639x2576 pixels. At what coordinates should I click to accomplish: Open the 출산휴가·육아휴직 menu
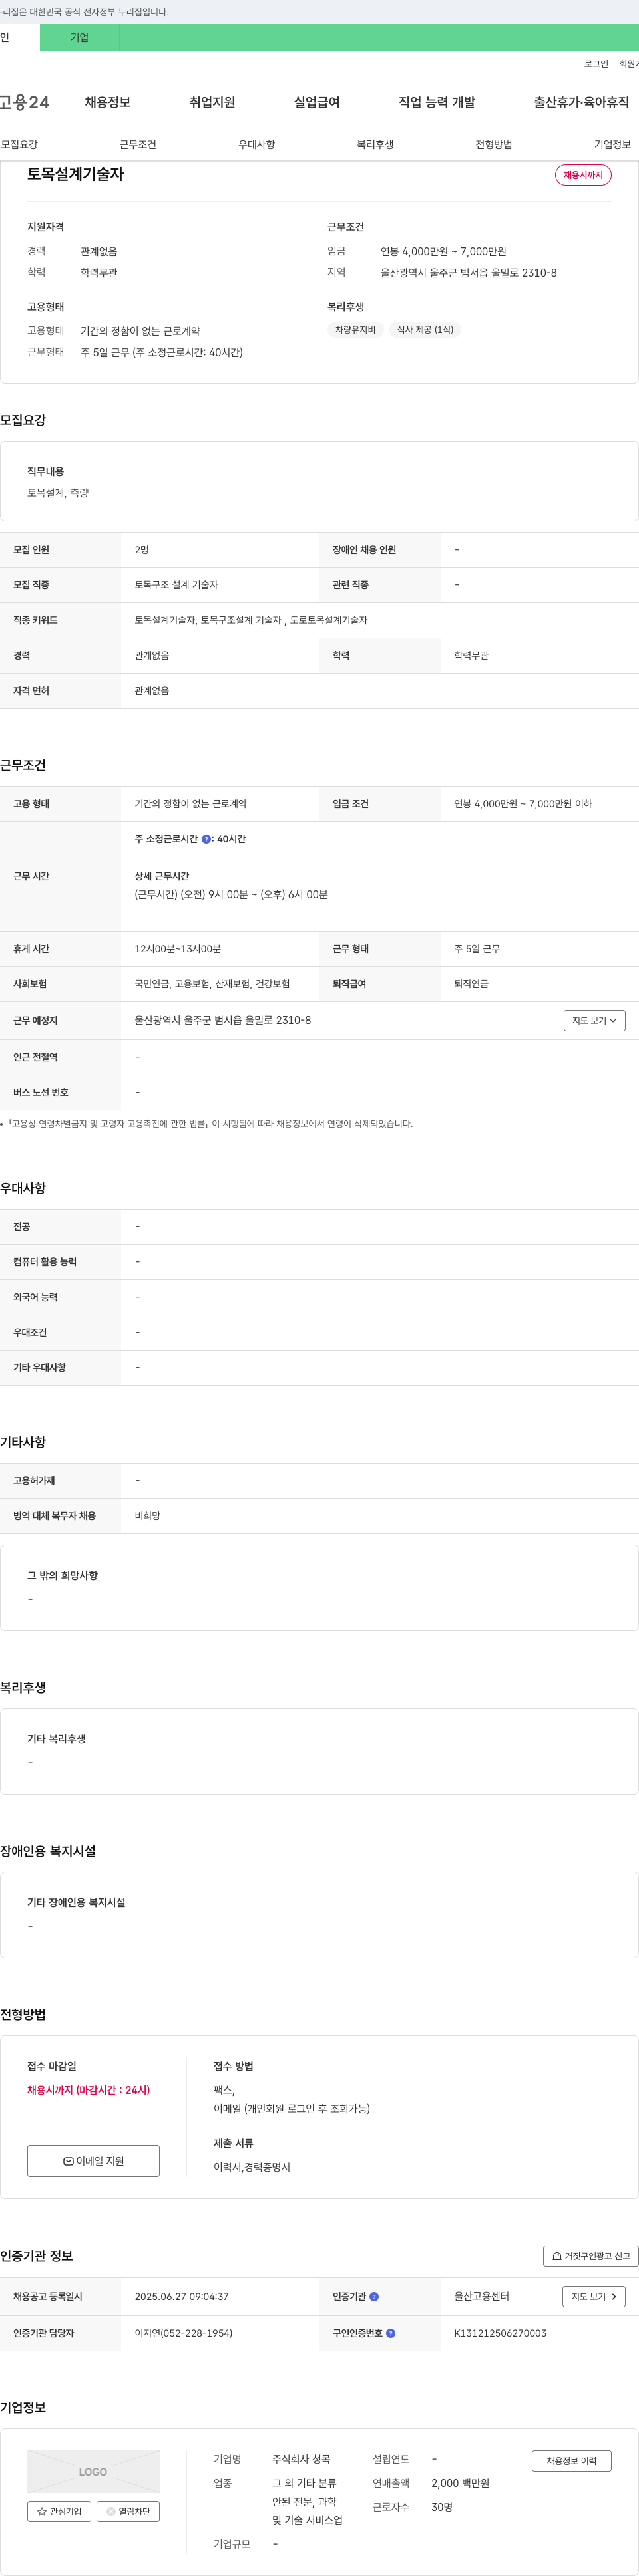point(581,102)
